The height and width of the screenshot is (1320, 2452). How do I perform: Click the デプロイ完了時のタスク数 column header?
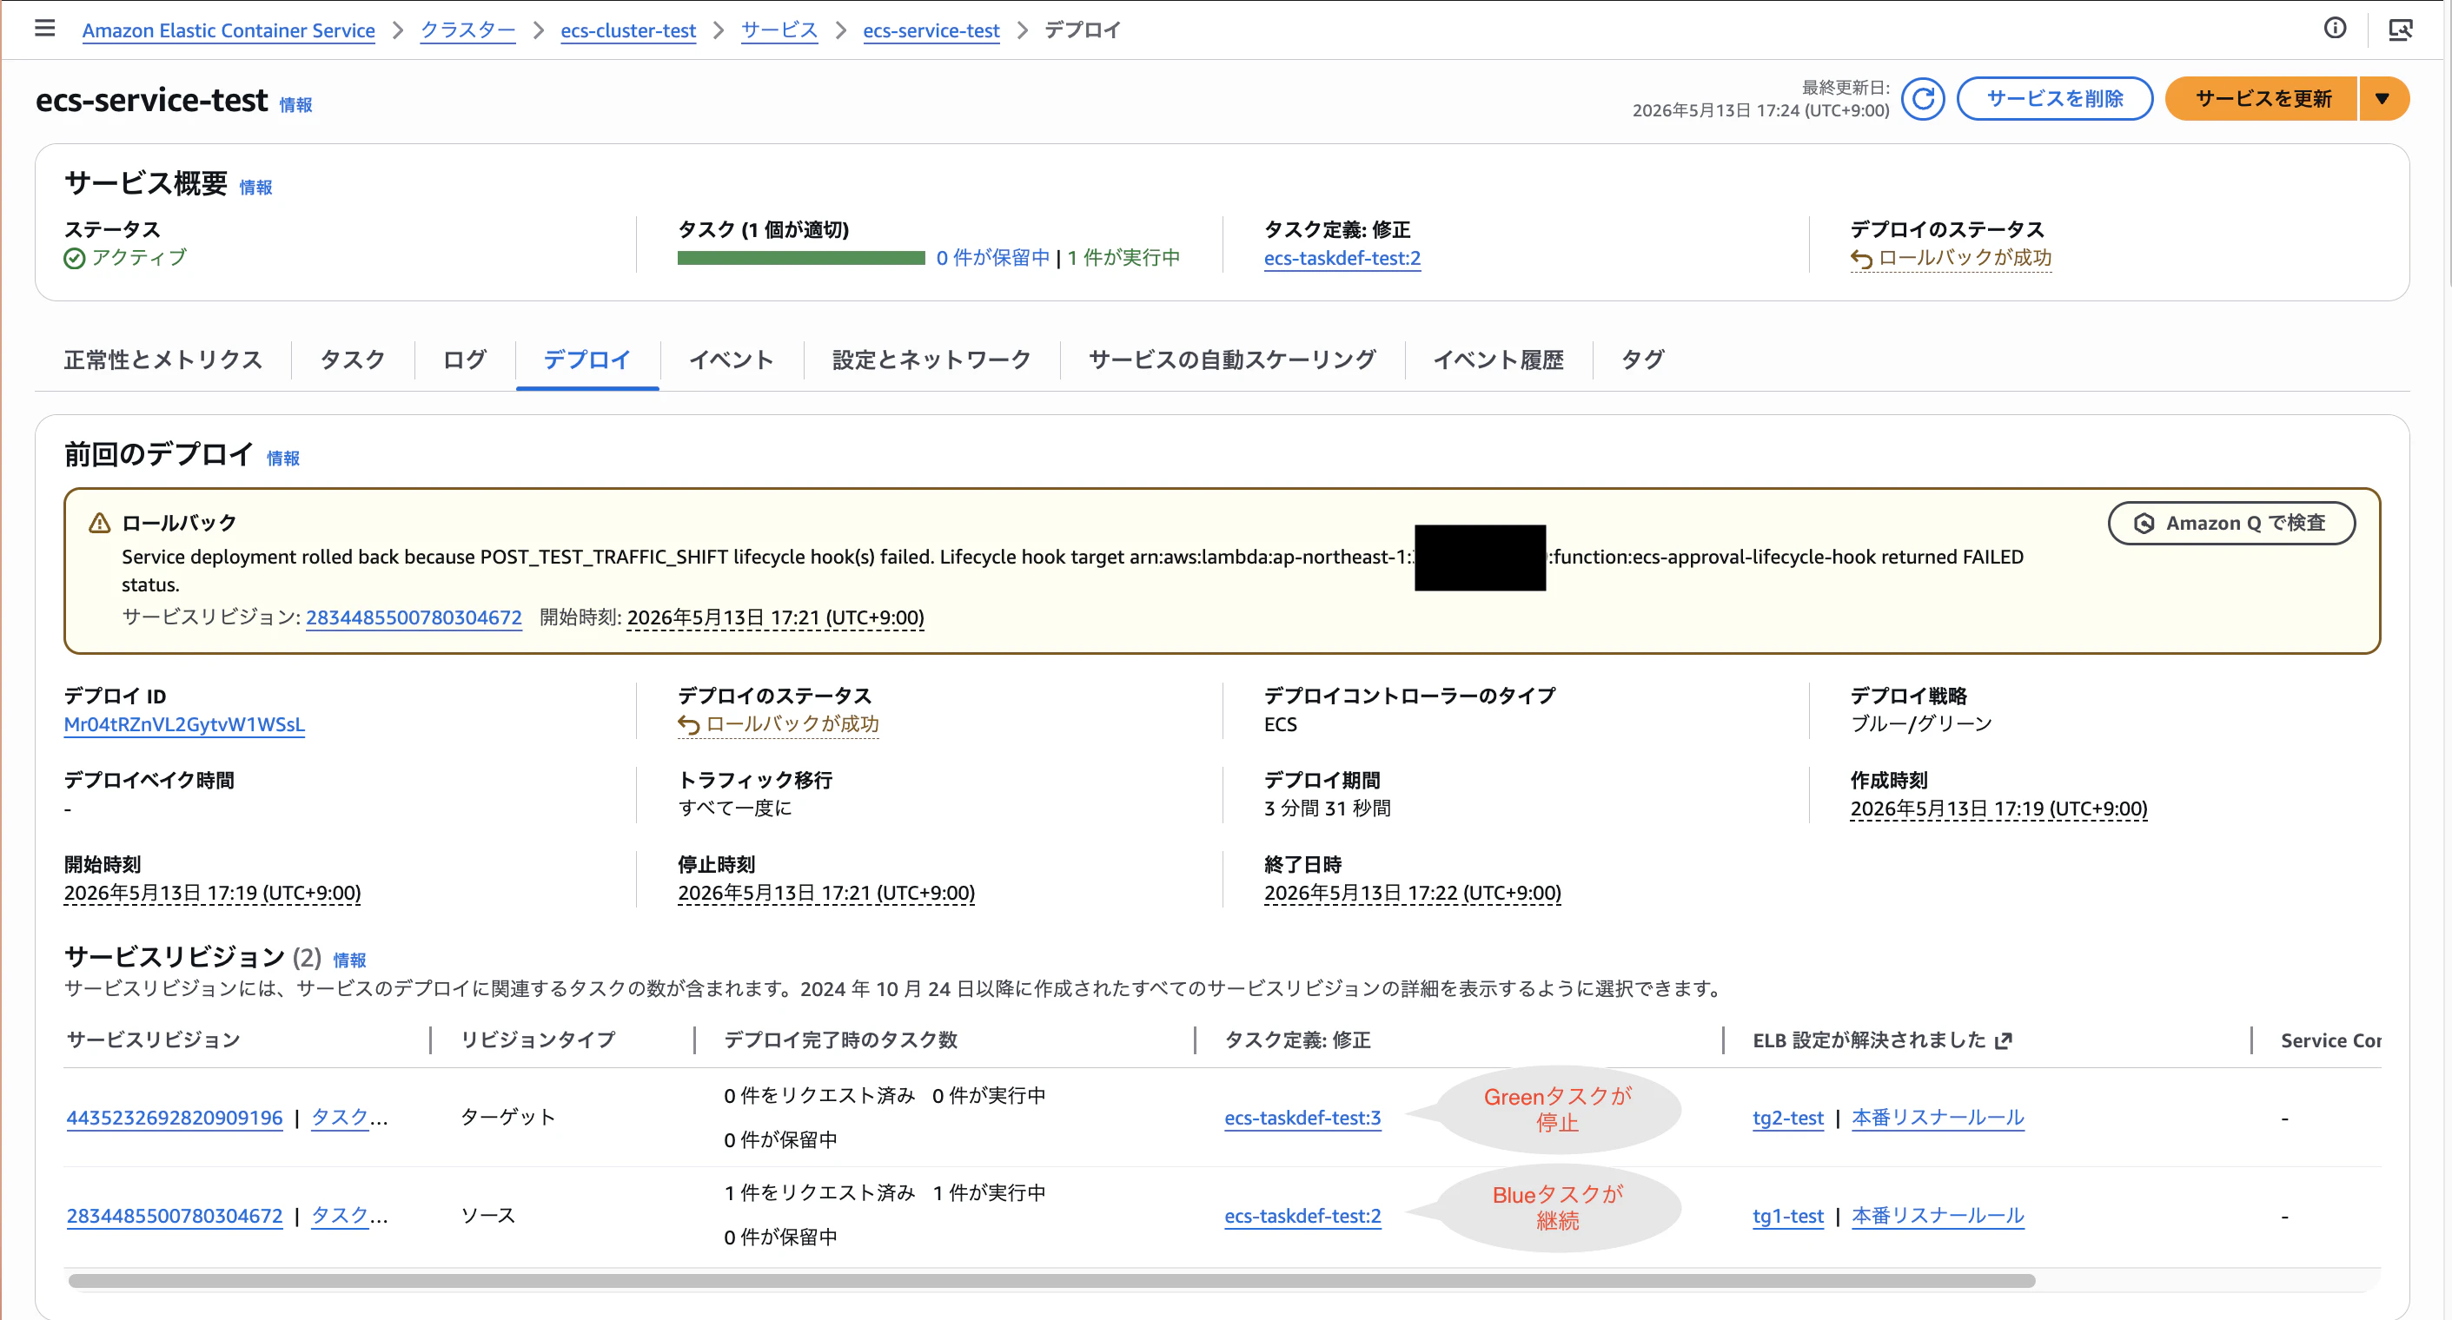[840, 1040]
